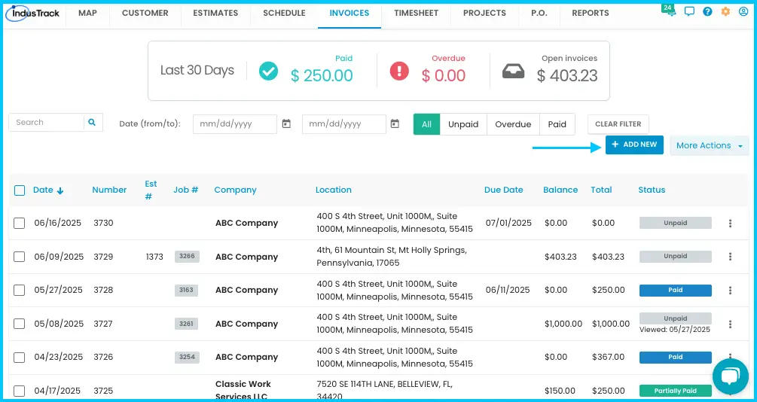Sort by the Number column header
This screenshot has height=402, width=757.
(109, 190)
